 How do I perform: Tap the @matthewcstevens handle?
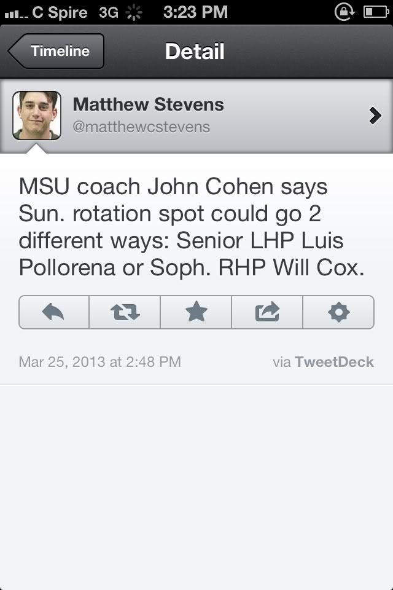(141, 127)
